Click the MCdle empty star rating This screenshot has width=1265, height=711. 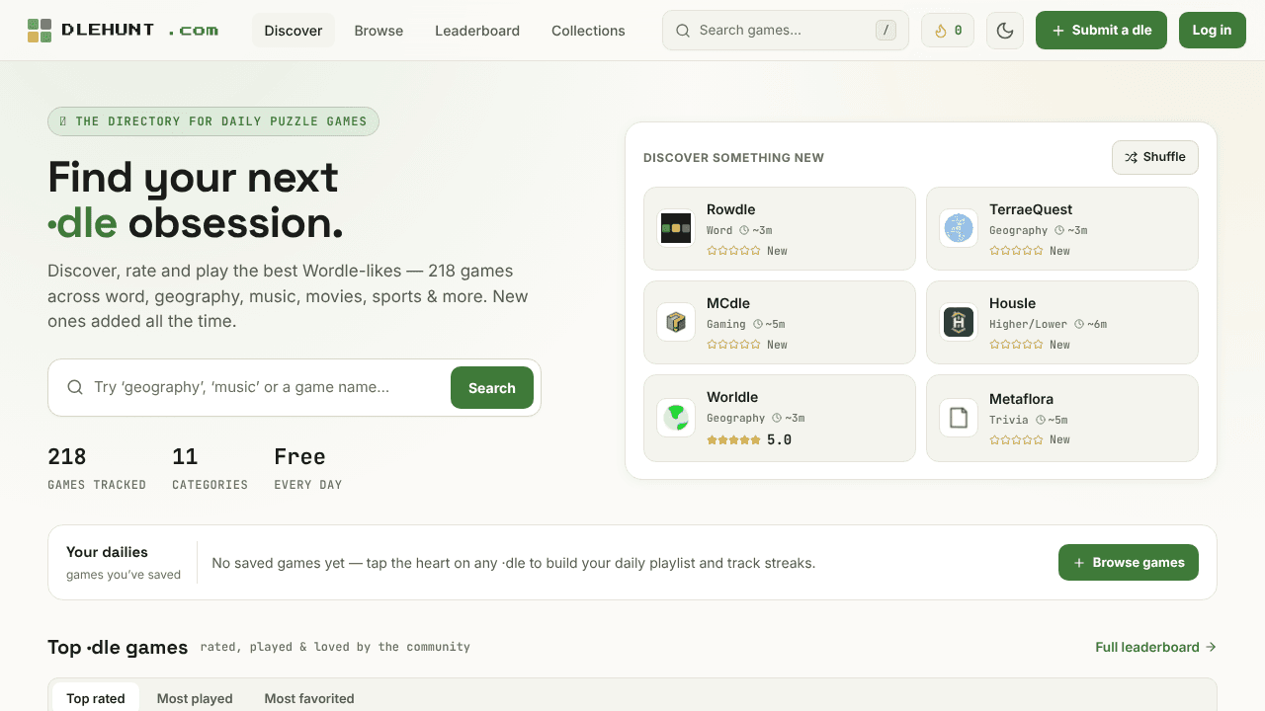pyautogui.click(x=734, y=345)
